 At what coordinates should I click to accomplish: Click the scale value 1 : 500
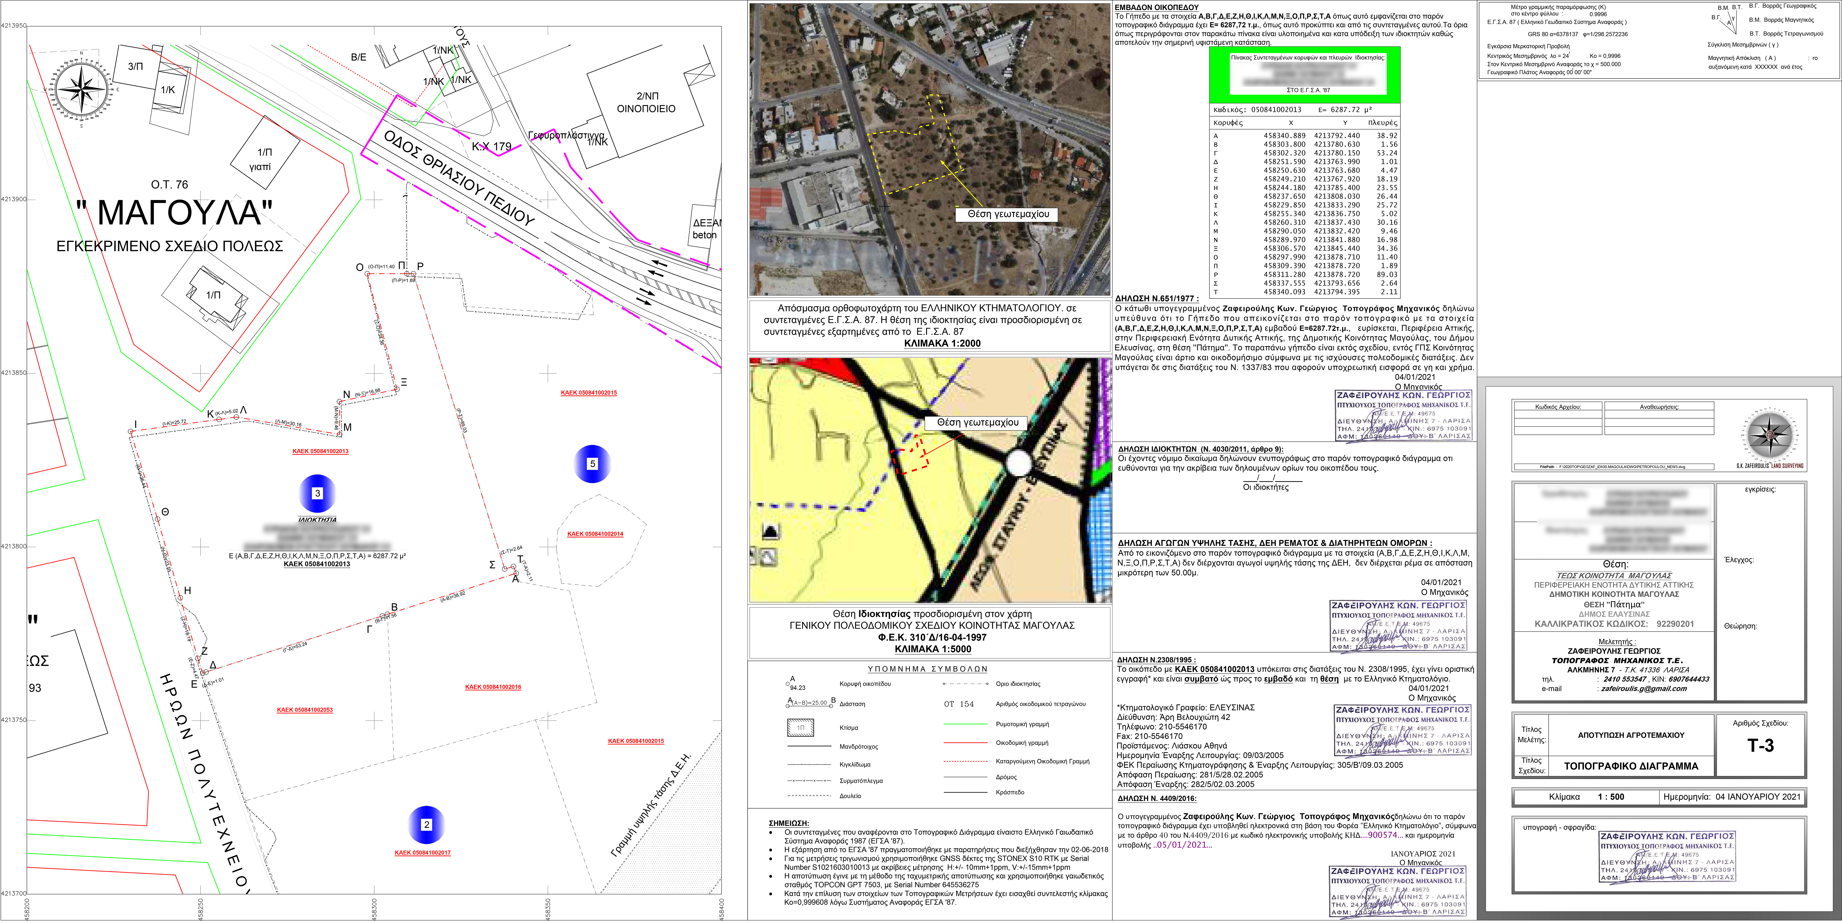(x=1611, y=797)
